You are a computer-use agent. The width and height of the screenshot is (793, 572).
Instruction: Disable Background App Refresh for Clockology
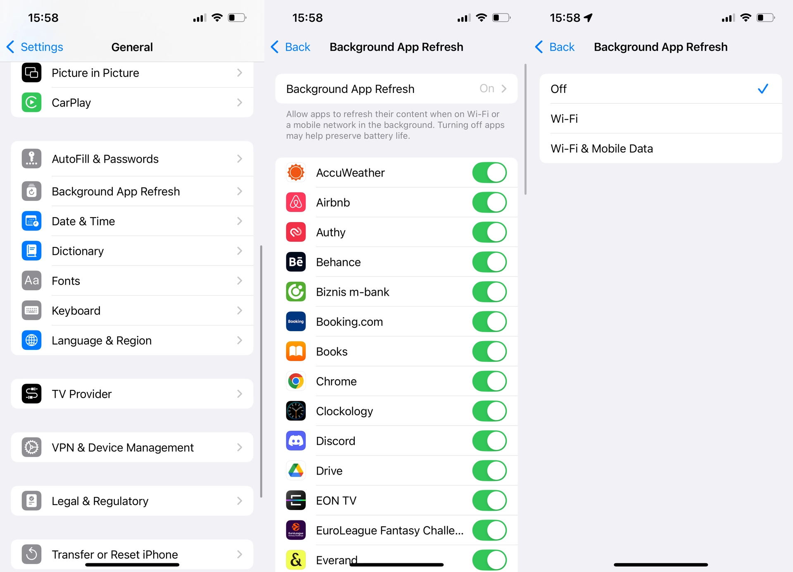point(489,411)
